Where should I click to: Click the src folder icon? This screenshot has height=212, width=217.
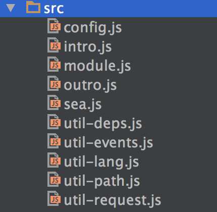tap(33, 8)
